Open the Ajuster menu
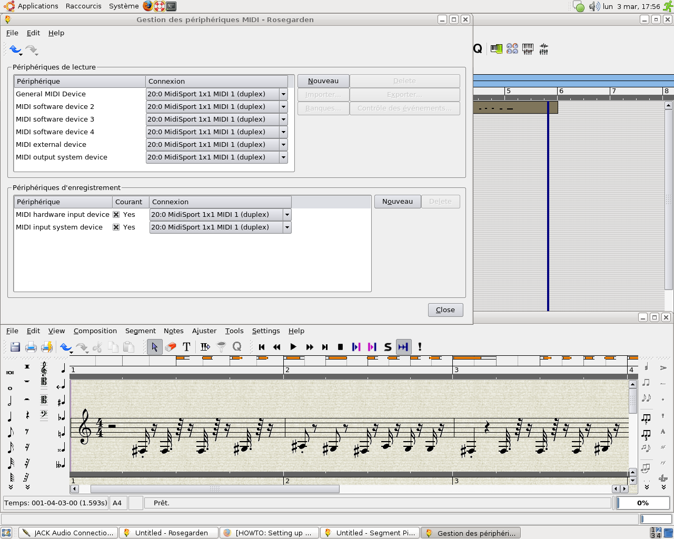This screenshot has width=674, height=539. (204, 331)
